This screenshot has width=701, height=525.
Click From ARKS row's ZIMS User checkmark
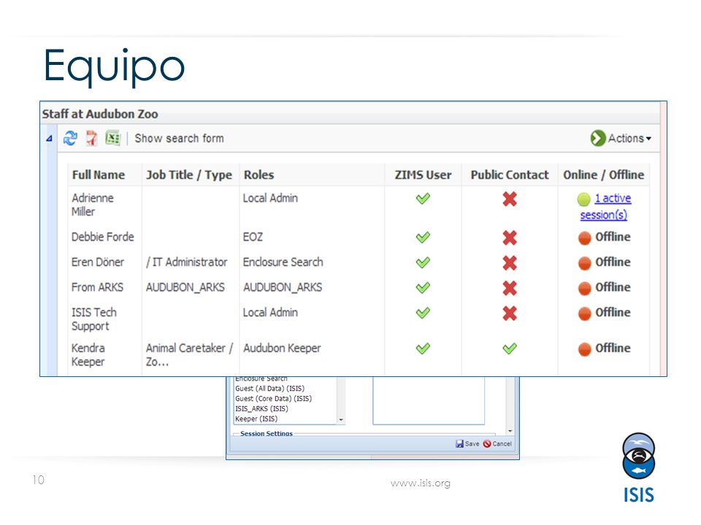tap(423, 287)
